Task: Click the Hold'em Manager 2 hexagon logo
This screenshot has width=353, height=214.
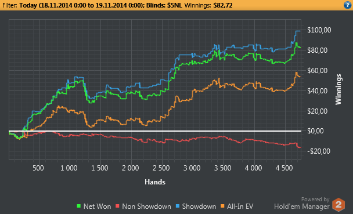Action: point(338,205)
